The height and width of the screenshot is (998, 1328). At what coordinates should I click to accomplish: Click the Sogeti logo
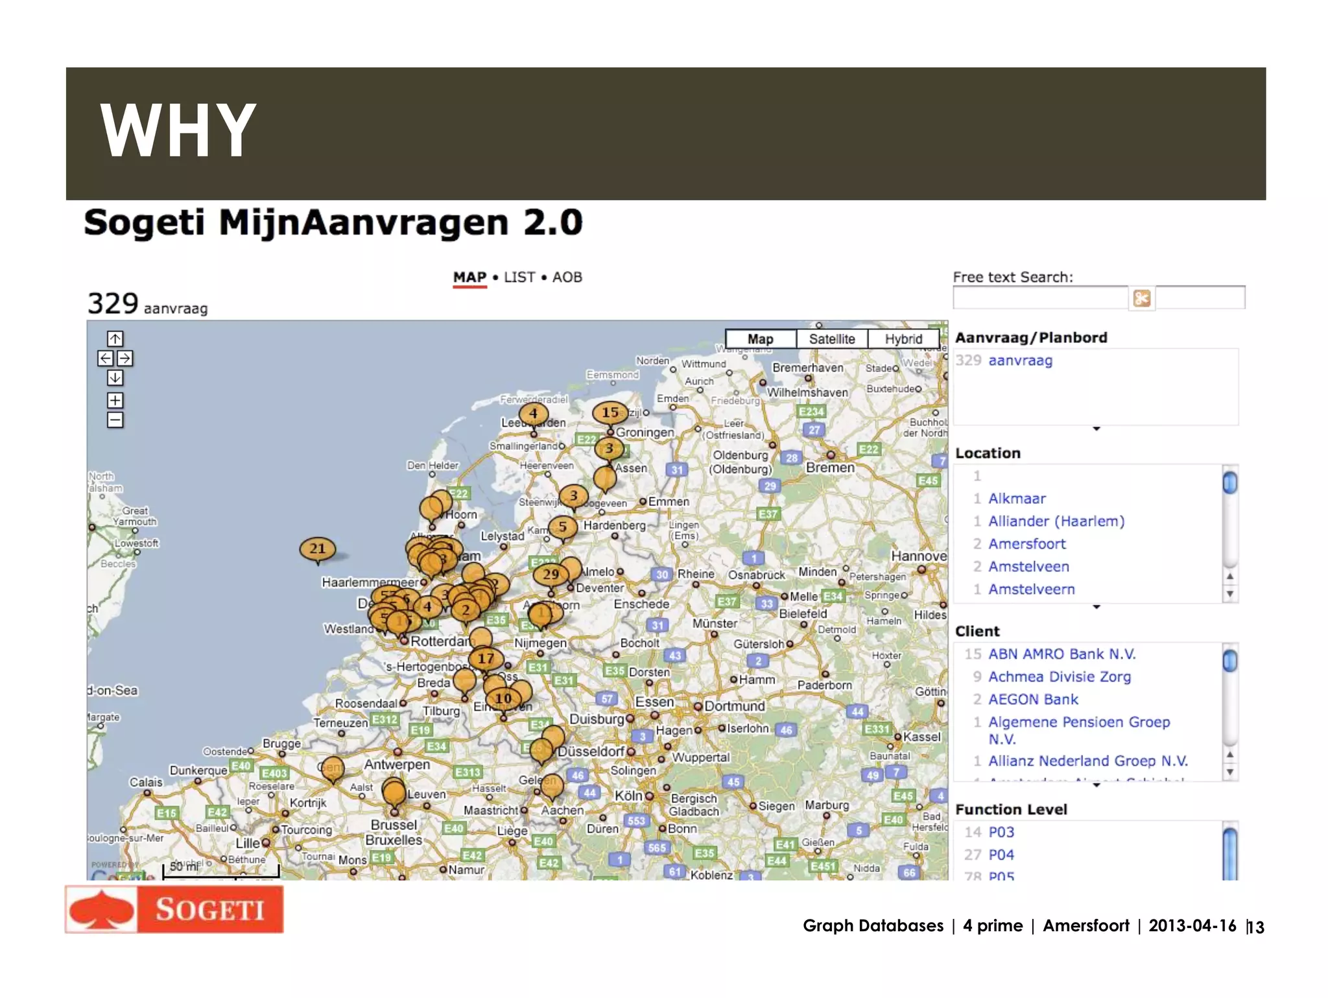pos(174,909)
